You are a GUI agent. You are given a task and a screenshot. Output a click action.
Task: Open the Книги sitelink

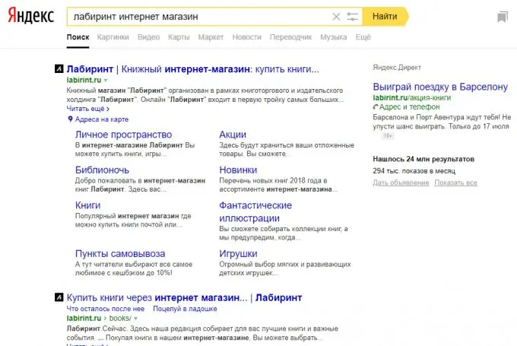pyautogui.click(x=87, y=205)
